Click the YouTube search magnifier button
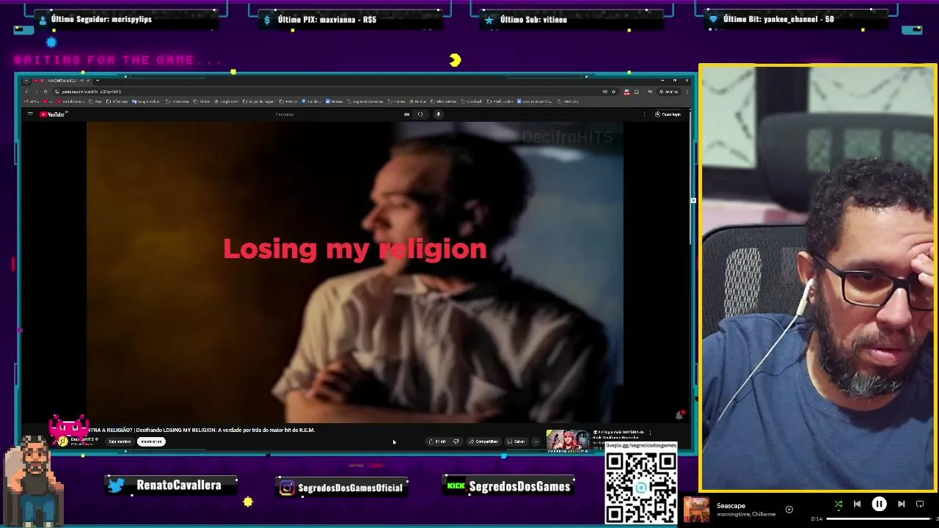Image resolution: width=939 pixels, height=528 pixels. click(x=420, y=114)
